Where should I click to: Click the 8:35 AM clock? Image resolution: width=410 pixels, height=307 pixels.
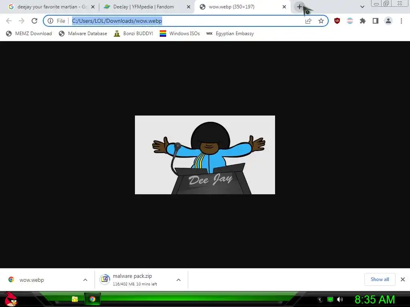coord(375,300)
